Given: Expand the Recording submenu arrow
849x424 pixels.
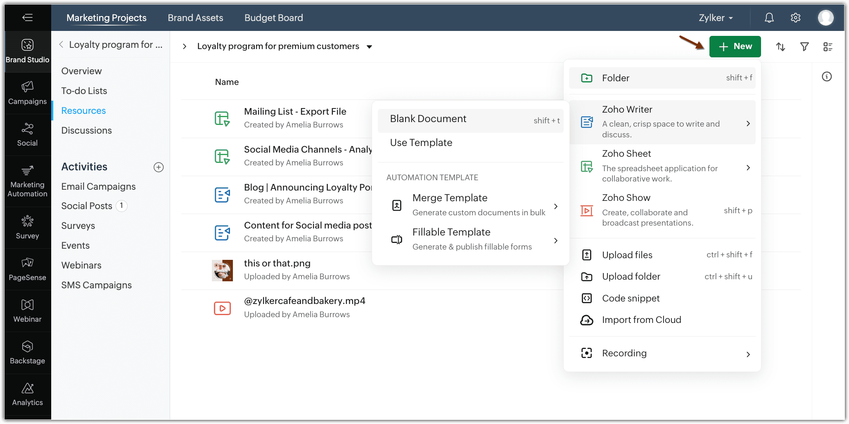Looking at the screenshot, I should [748, 354].
